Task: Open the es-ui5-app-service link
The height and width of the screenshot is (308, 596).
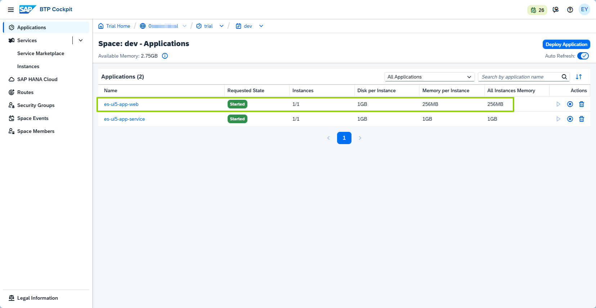Action: (x=124, y=119)
